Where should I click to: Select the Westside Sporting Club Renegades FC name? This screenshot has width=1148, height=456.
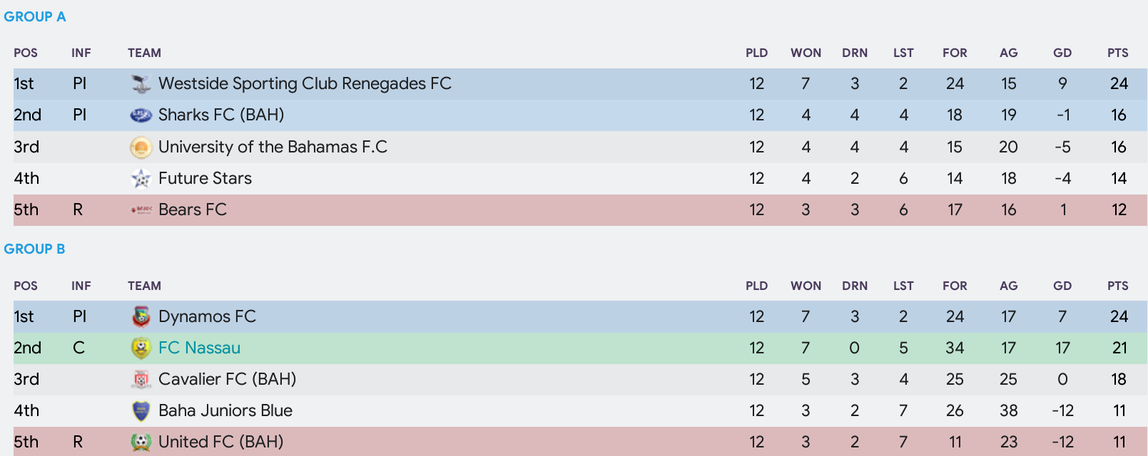[x=305, y=84]
